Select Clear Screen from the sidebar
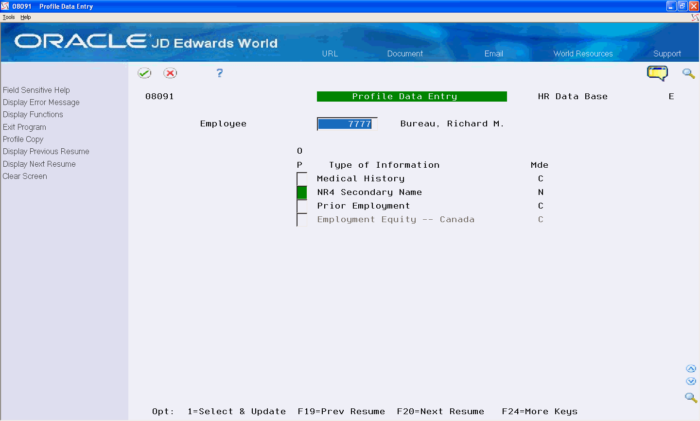700x421 pixels. [25, 176]
